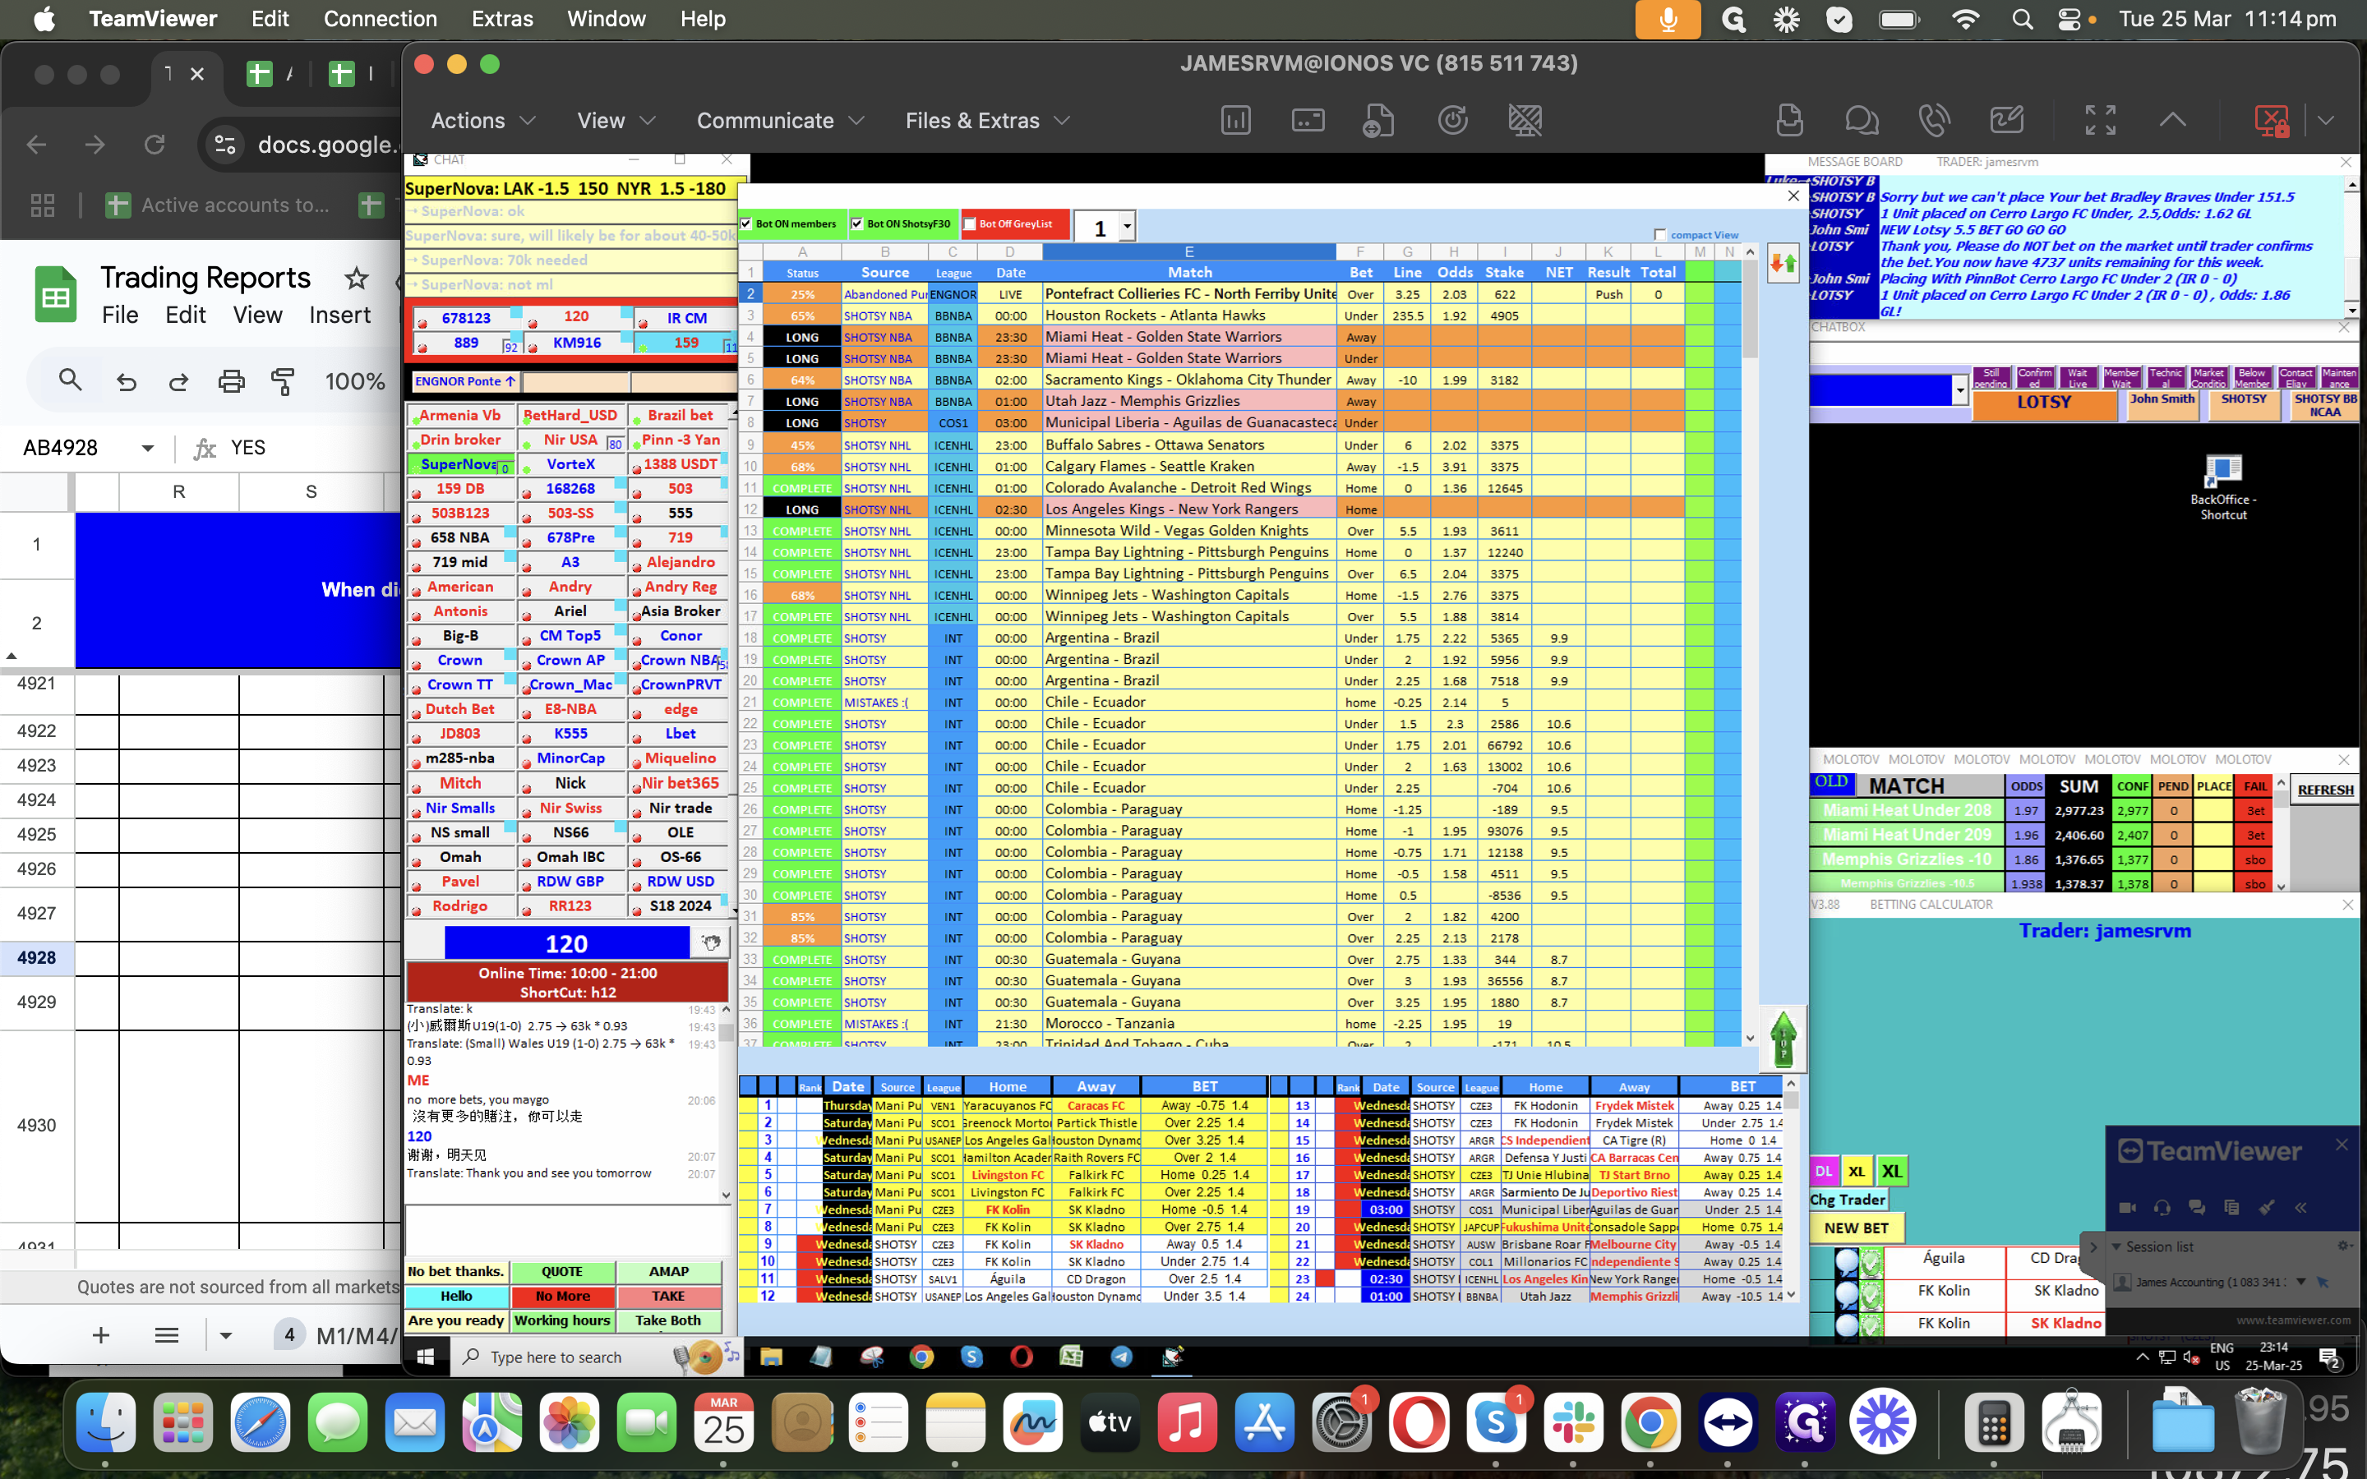Click the NEW BET button
This screenshot has height=1479, width=2367.
coord(1856,1228)
